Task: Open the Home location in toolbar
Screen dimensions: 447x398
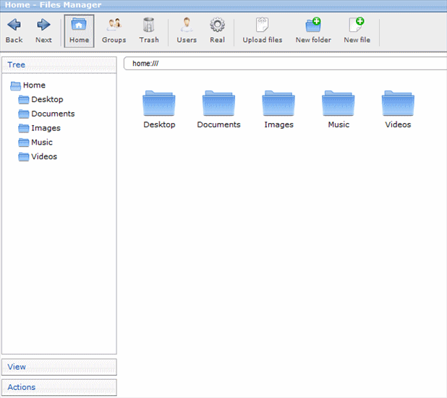Action: point(79,30)
